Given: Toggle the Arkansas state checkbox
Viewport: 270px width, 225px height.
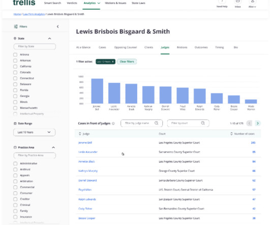Looking at the screenshot, I should pyautogui.click(x=15, y=61).
